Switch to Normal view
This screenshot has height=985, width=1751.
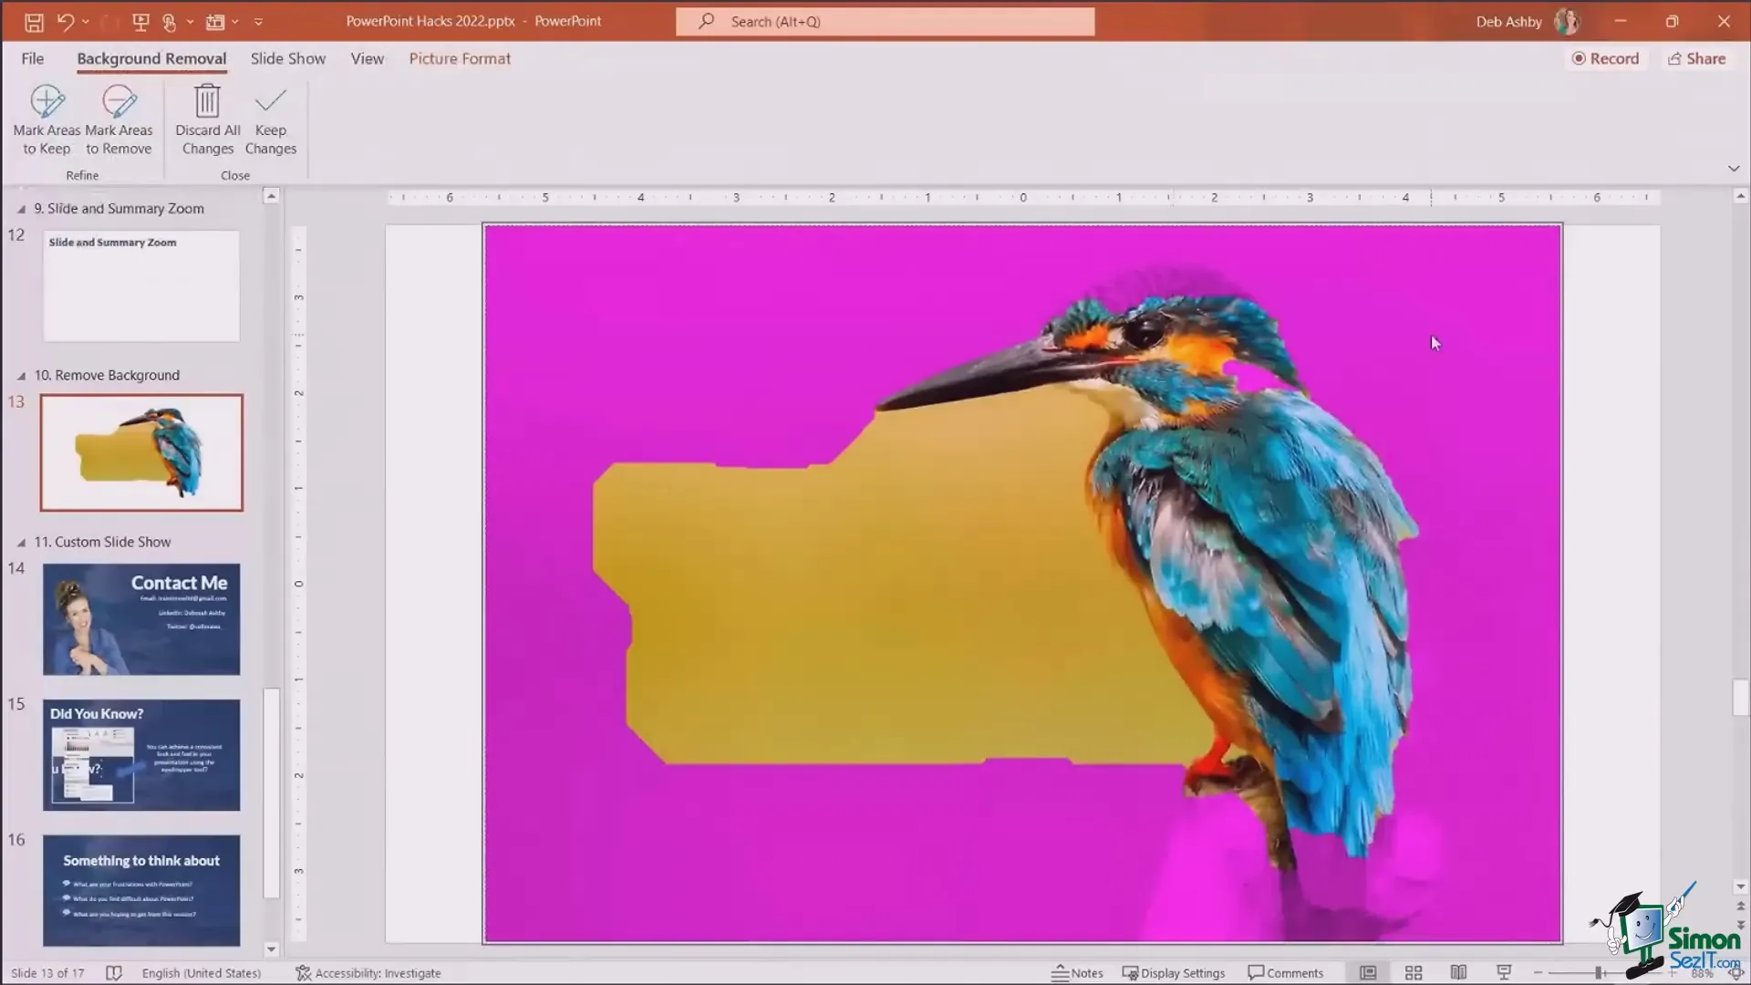coord(1368,973)
